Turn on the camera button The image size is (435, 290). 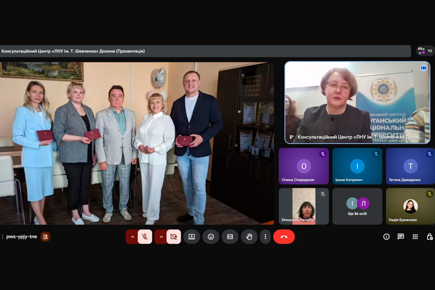[174, 237]
